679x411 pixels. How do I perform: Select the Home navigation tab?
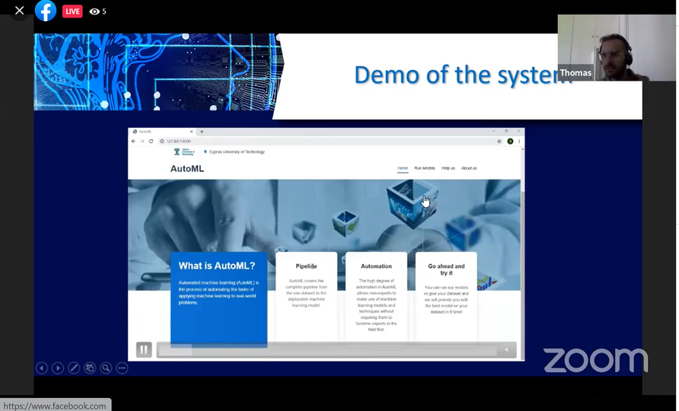click(x=402, y=168)
